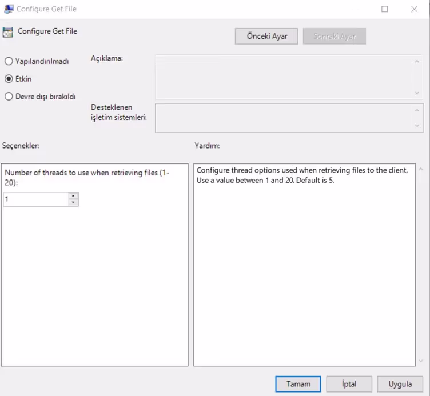Viewport: 430px width, 396px height.
Task: Confirm with the Tamam button
Action: coord(298,384)
